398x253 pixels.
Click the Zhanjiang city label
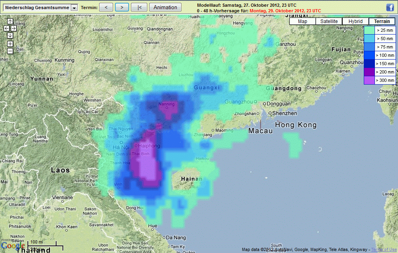click(203, 135)
